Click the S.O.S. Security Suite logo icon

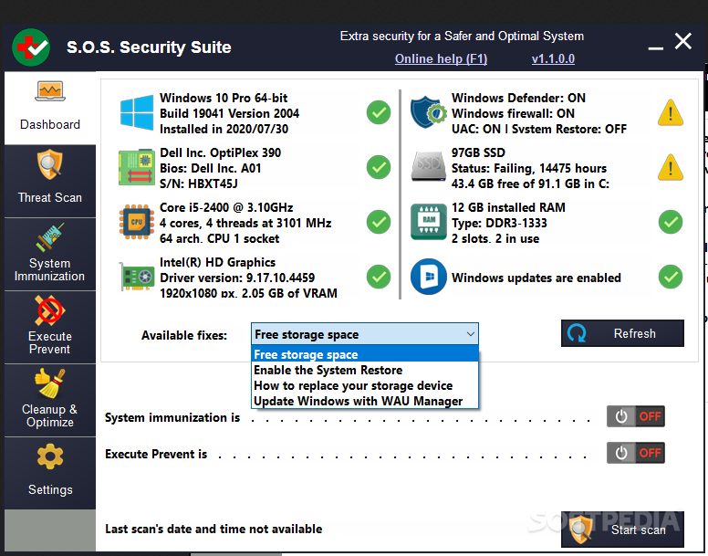(31, 47)
